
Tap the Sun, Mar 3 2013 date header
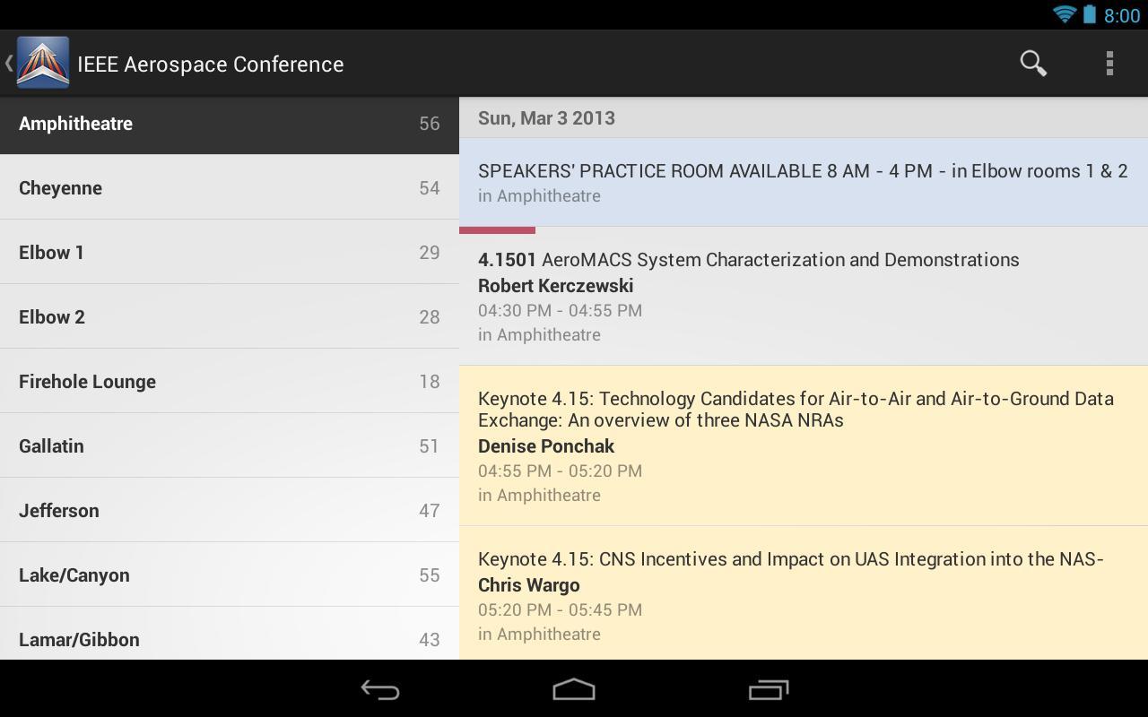[x=546, y=118]
